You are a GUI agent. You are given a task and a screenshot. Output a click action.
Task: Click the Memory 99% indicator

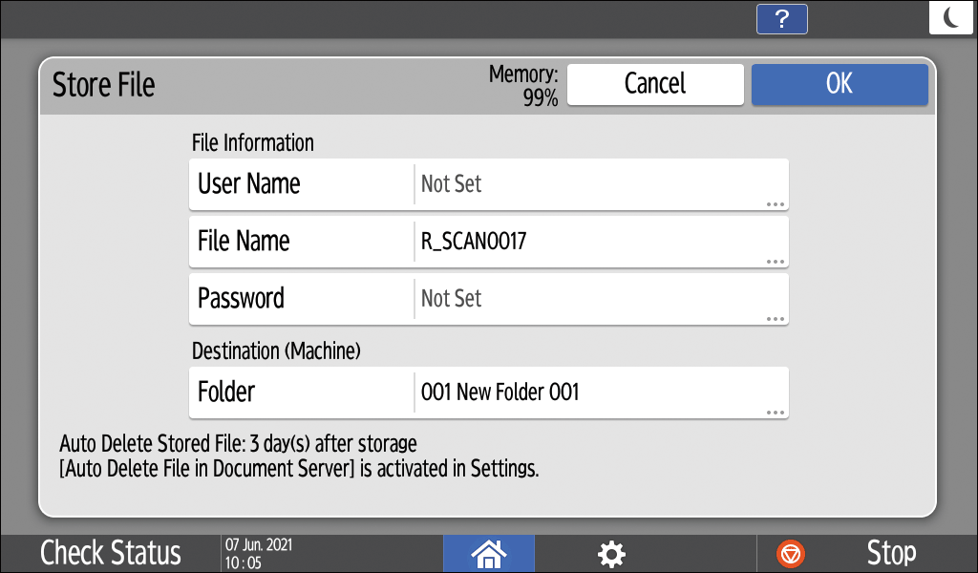[523, 85]
